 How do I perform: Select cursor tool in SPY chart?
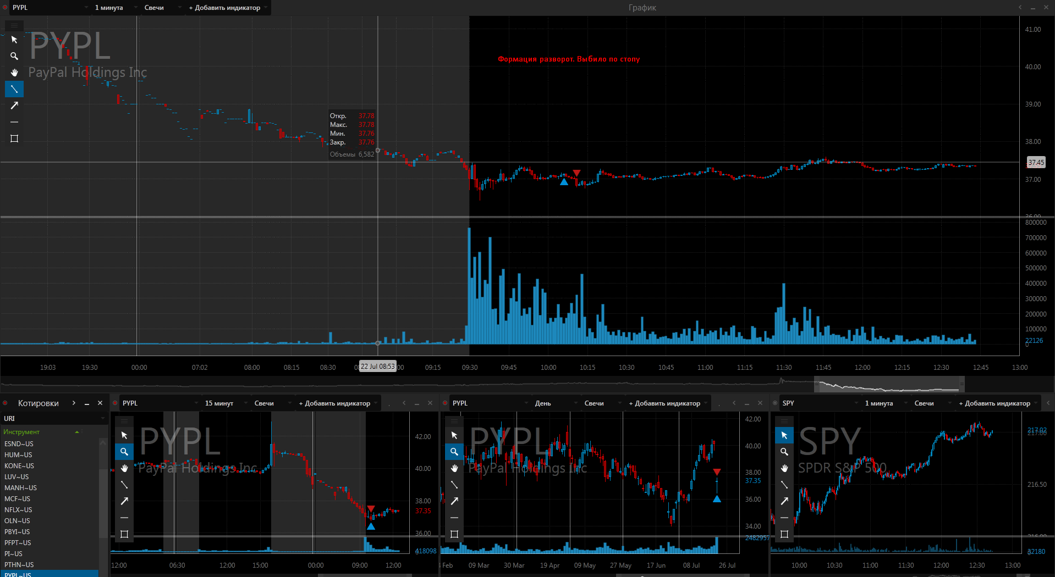click(784, 435)
